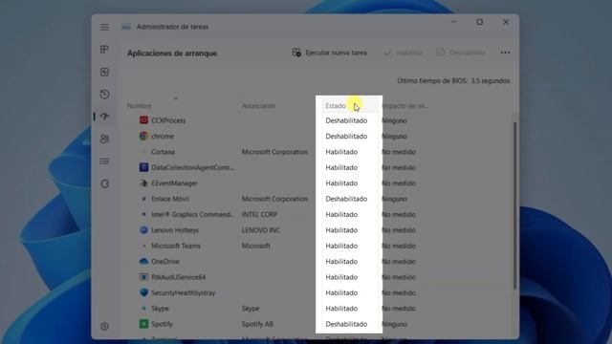Open Settings gear in the sidebar

[104, 327]
